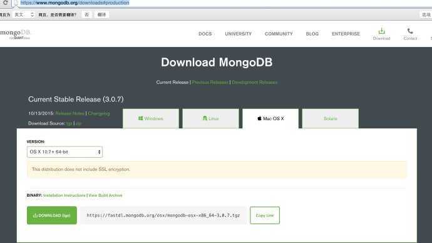432x243 pixels.
Task: Click the green DOWNLOAD (tgz) button
Action: click(x=52, y=215)
